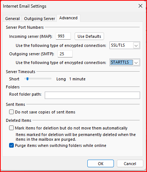147x172 pixels.
Task: Switch to the General tab
Action: point(12,19)
